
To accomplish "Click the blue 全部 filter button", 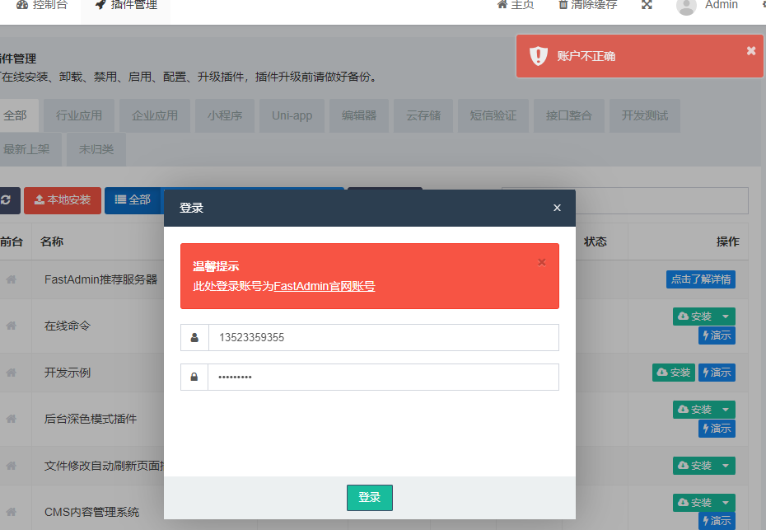I will [133, 200].
